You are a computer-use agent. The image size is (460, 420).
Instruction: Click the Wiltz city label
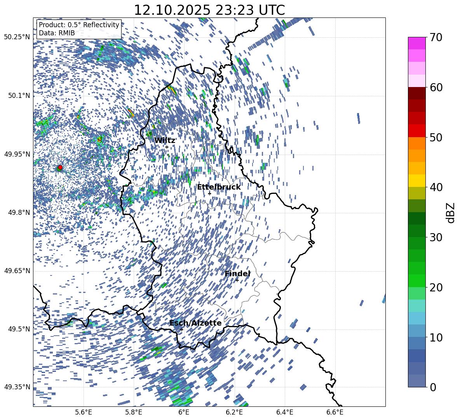(165, 141)
